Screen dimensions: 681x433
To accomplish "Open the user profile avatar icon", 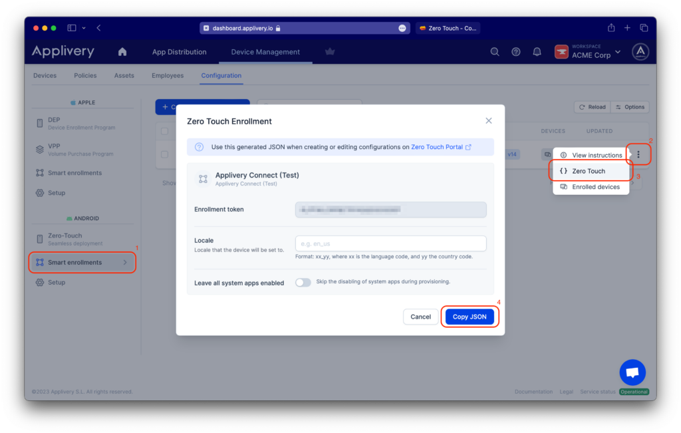I will (640, 52).
